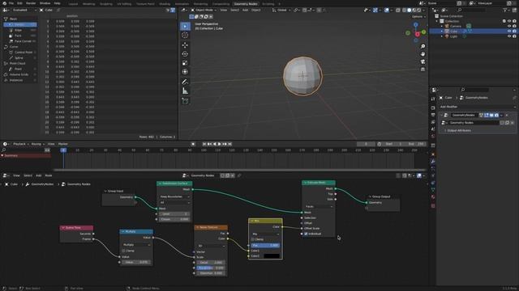Toggle GeometryNodes modifier realtime display button
The height and width of the screenshot is (291, 519).
point(491,115)
